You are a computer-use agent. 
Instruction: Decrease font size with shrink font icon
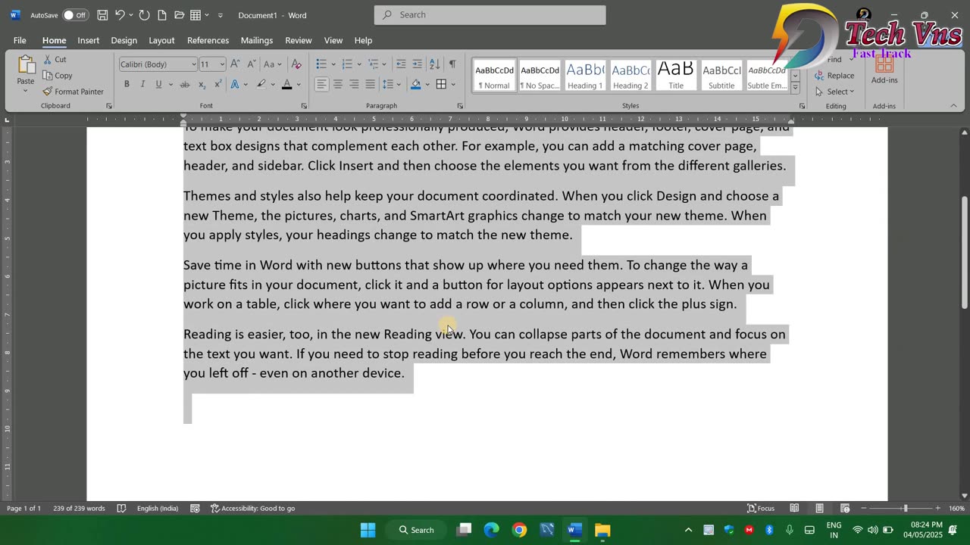point(252,64)
